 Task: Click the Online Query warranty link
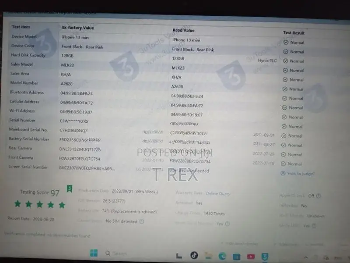click(217, 193)
